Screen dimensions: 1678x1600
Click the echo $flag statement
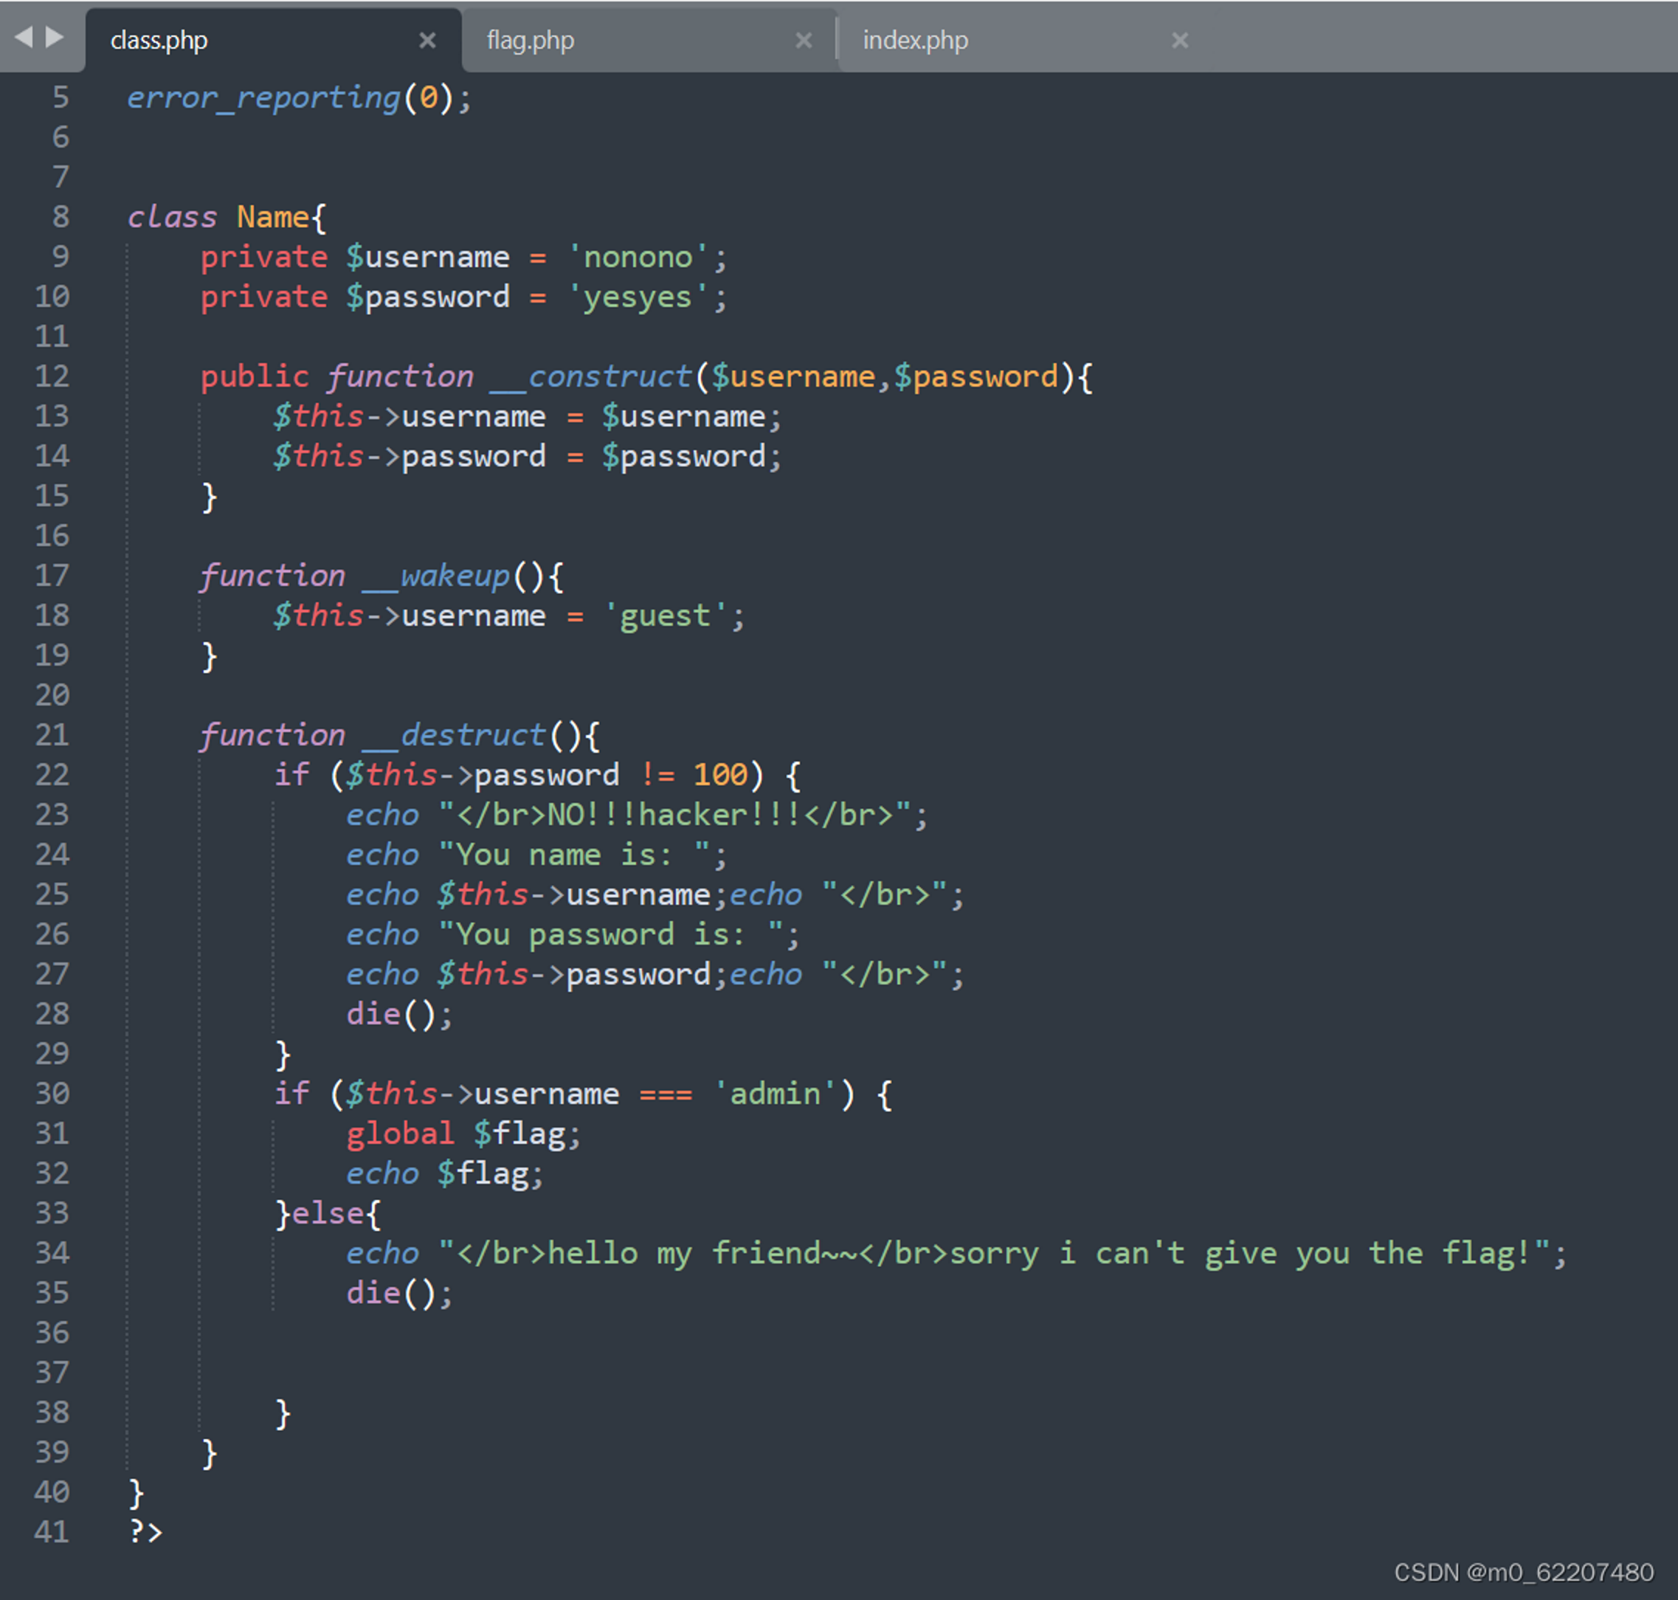click(444, 1174)
